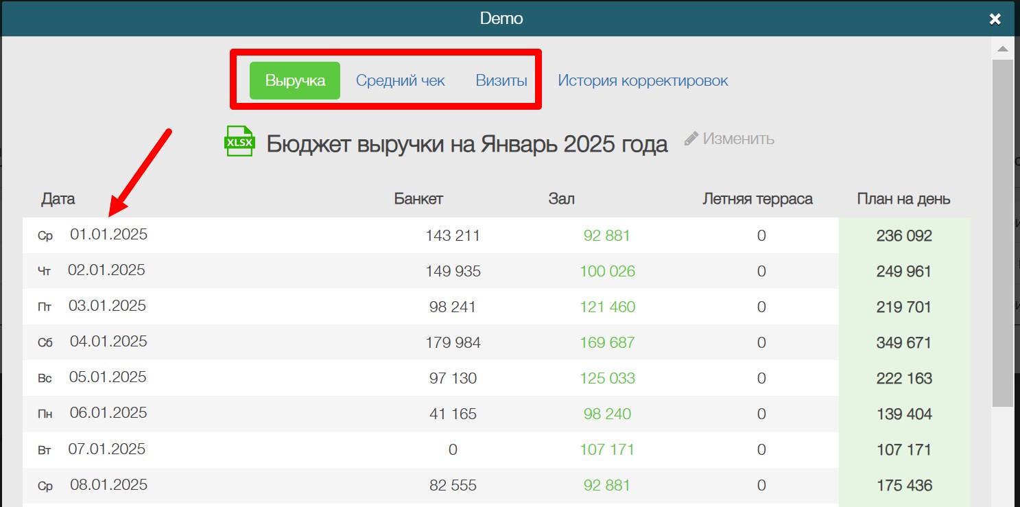Click daily plan total 222 163
Viewport: 1020px width, 507px height.
(x=904, y=378)
